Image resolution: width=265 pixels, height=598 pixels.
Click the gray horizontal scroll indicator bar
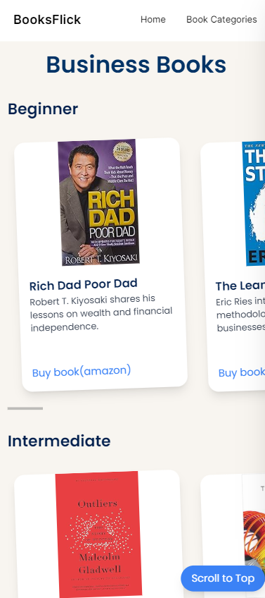(x=25, y=408)
